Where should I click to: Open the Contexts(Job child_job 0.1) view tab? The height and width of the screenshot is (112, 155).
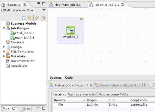120,85
